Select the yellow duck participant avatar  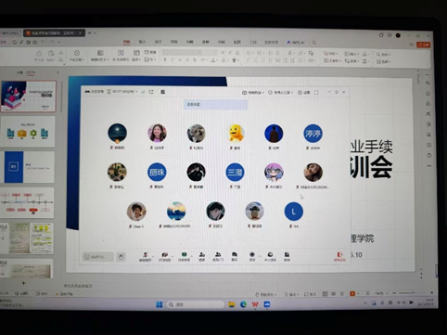[x=236, y=134]
